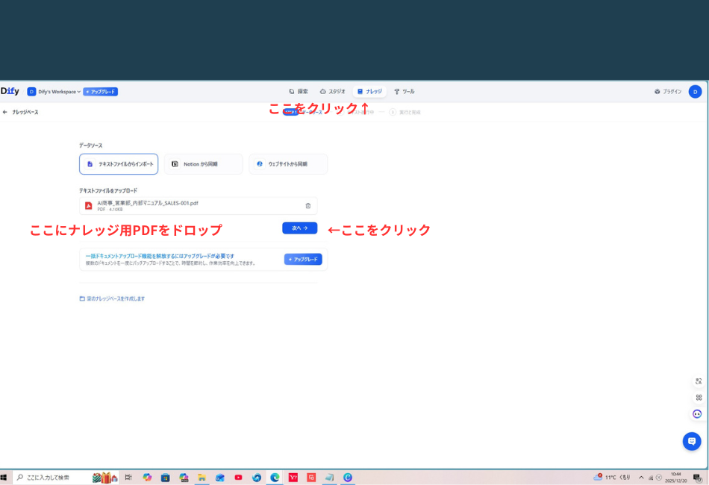709x485 pixels.
Task: Select the テキストファイルからインポート data source
Action: [x=118, y=163]
